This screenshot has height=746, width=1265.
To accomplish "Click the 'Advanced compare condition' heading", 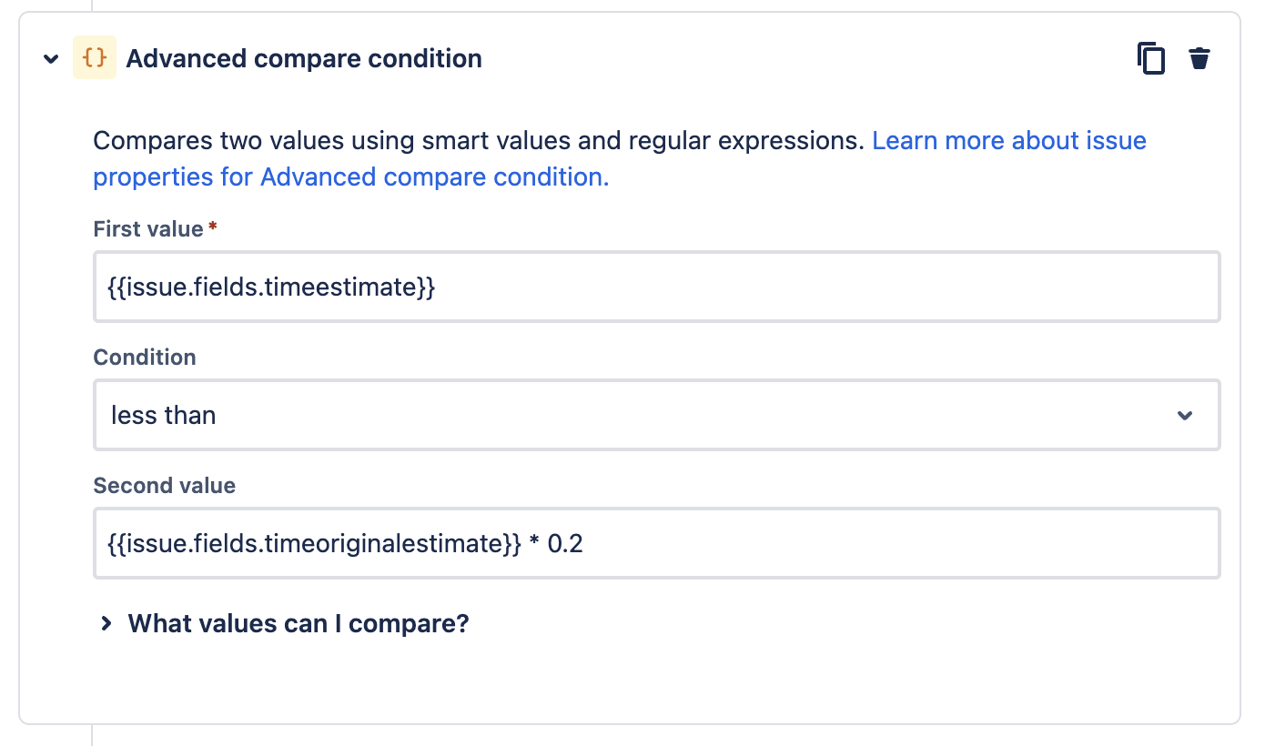I will (304, 57).
